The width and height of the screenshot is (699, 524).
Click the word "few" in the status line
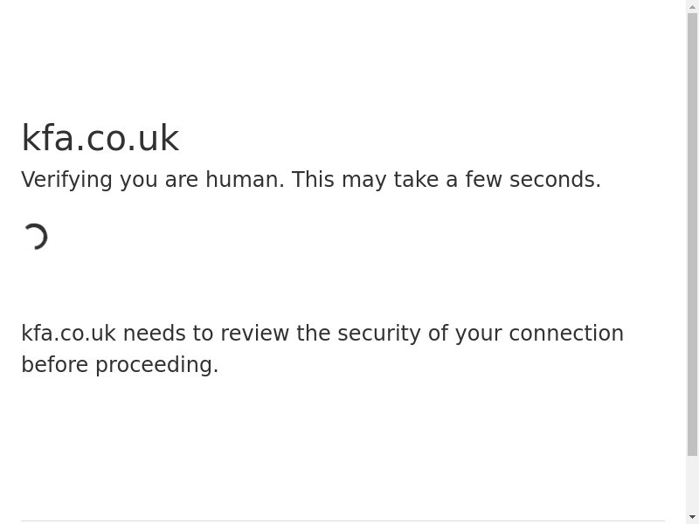point(483,180)
